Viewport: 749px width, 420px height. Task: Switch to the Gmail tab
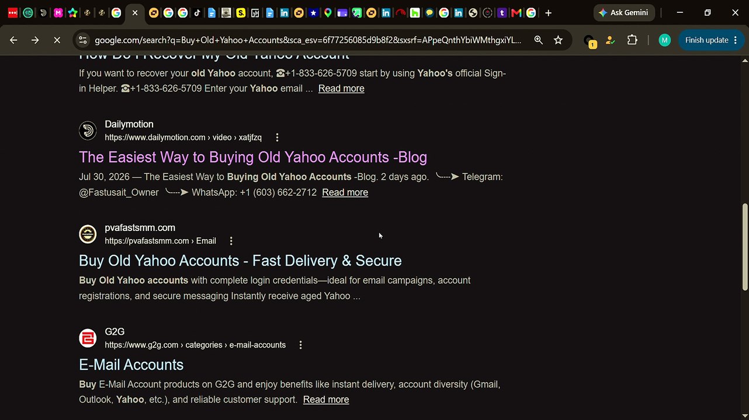pyautogui.click(x=516, y=13)
